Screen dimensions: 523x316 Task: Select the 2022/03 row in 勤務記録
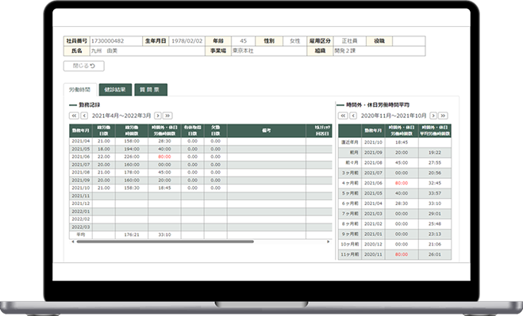[x=201, y=227]
